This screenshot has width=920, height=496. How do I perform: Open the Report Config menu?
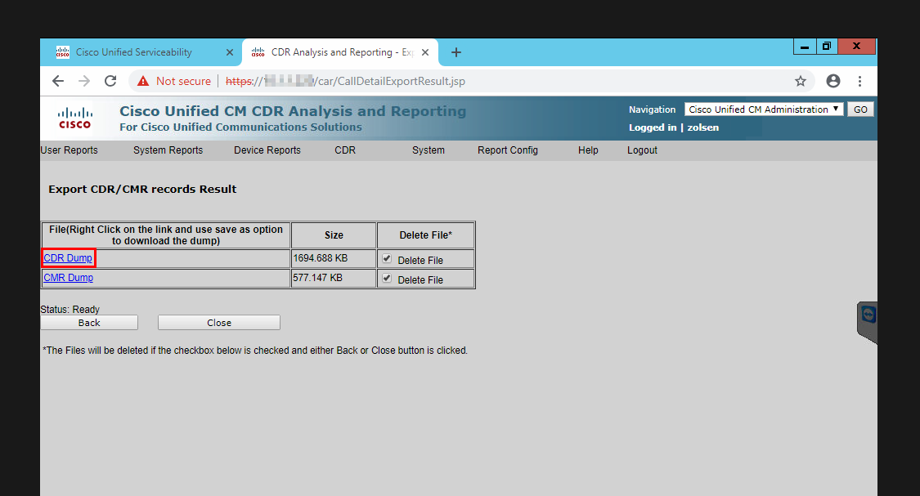[508, 150]
